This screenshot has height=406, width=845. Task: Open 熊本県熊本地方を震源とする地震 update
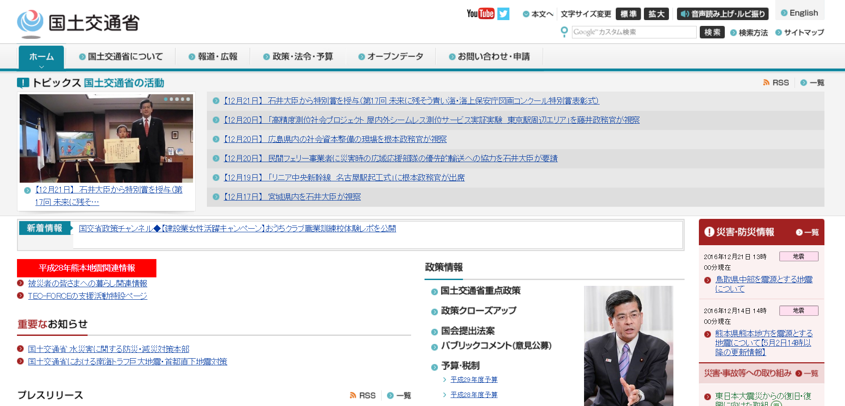[764, 343]
